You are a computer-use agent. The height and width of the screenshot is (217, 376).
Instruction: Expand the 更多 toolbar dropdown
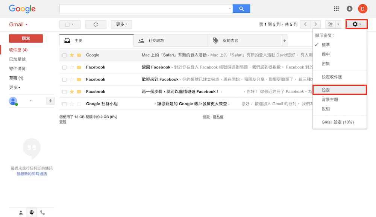coord(121,24)
